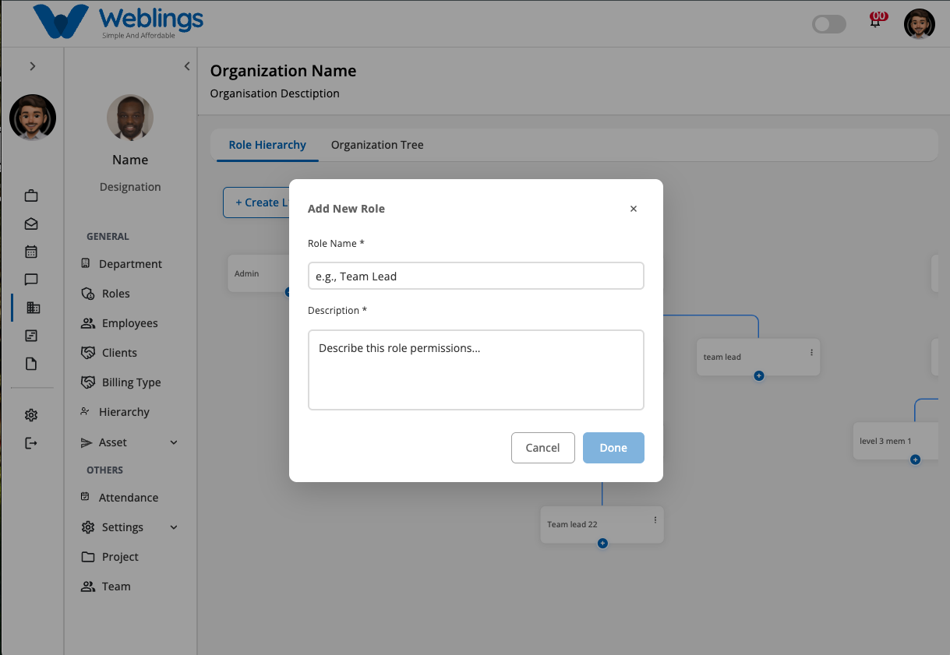
Task: Expand the Settings submenu chevron in the menu
Action: pyautogui.click(x=174, y=527)
